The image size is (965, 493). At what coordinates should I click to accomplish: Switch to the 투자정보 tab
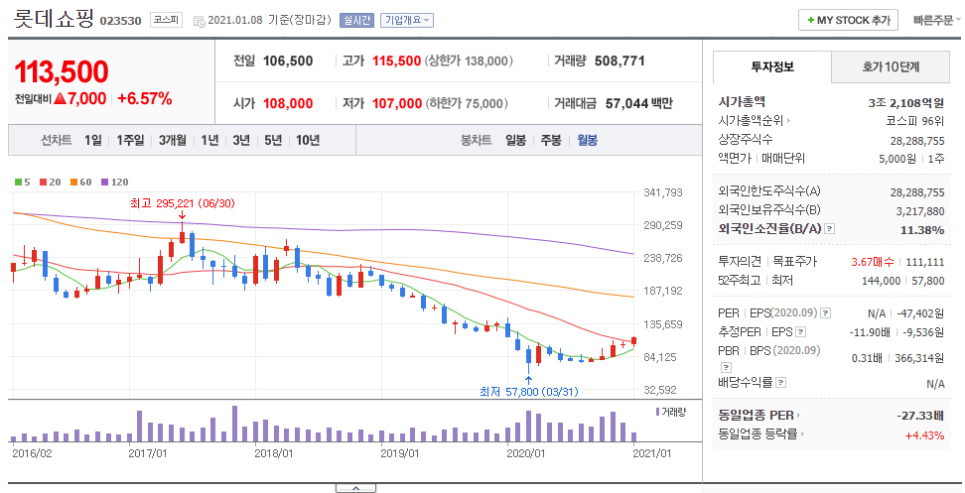click(x=772, y=67)
